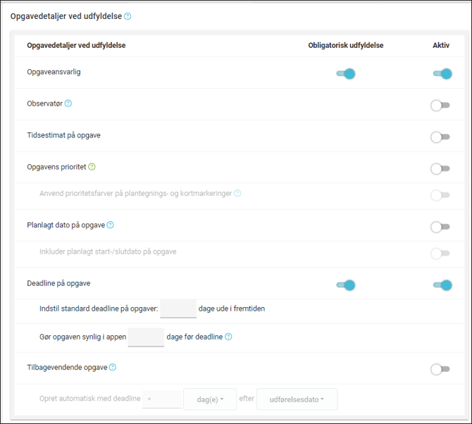Open help icon beside Planlagt dato på opgave
This screenshot has height=424, width=472.
110,225
